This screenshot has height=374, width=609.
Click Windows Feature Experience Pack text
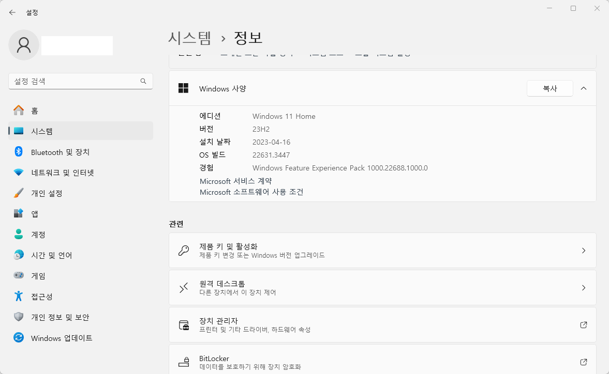(x=340, y=168)
